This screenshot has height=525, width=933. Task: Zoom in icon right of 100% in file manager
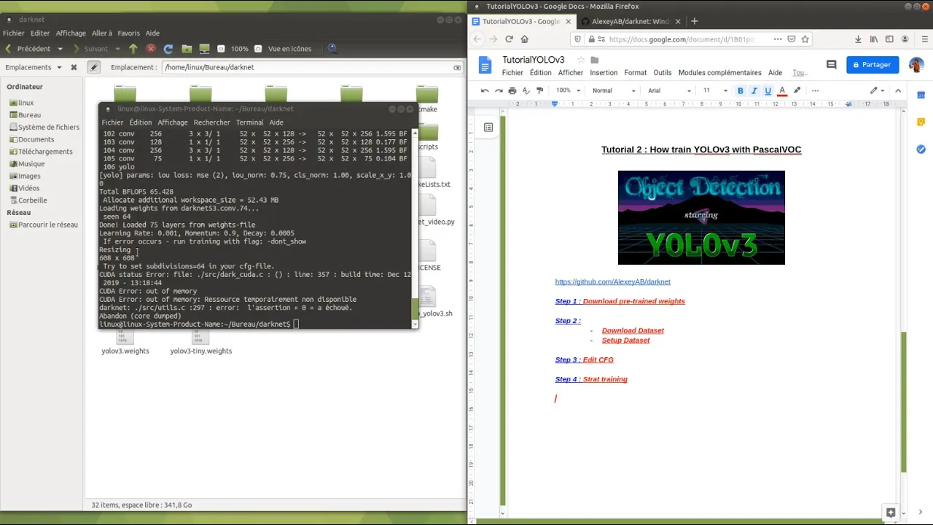click(258, 49)
